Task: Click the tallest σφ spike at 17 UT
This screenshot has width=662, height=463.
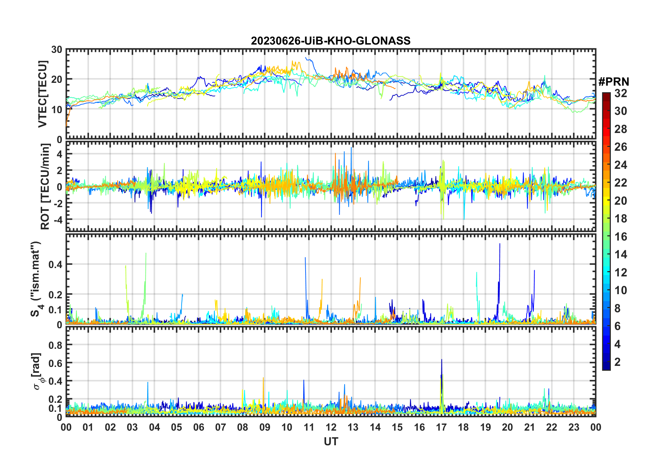Action: pyautogui.click(x=442, y=360)
